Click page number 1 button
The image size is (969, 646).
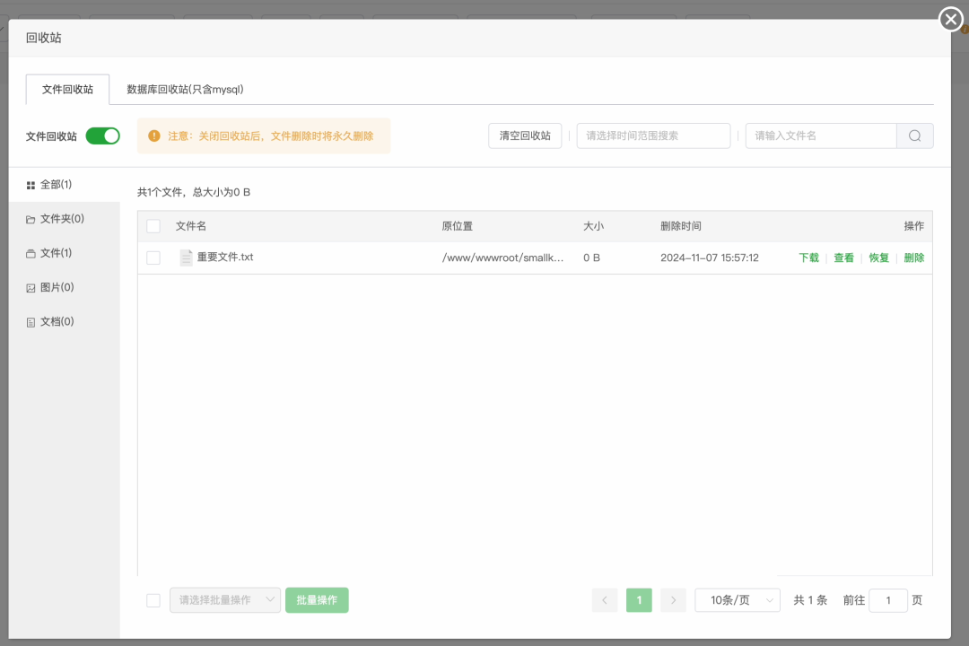point(639,600)
